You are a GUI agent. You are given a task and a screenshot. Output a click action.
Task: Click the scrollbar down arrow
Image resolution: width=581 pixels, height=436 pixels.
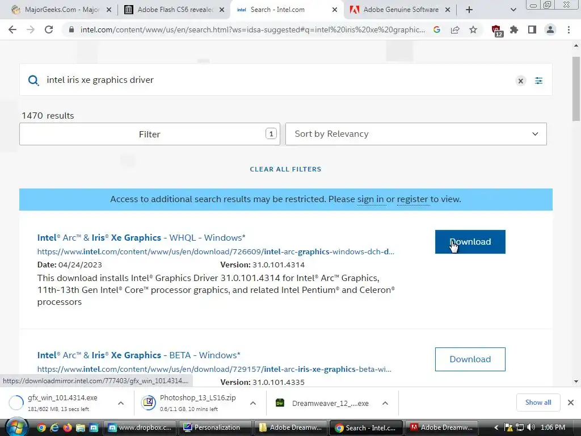coord(576,381)
